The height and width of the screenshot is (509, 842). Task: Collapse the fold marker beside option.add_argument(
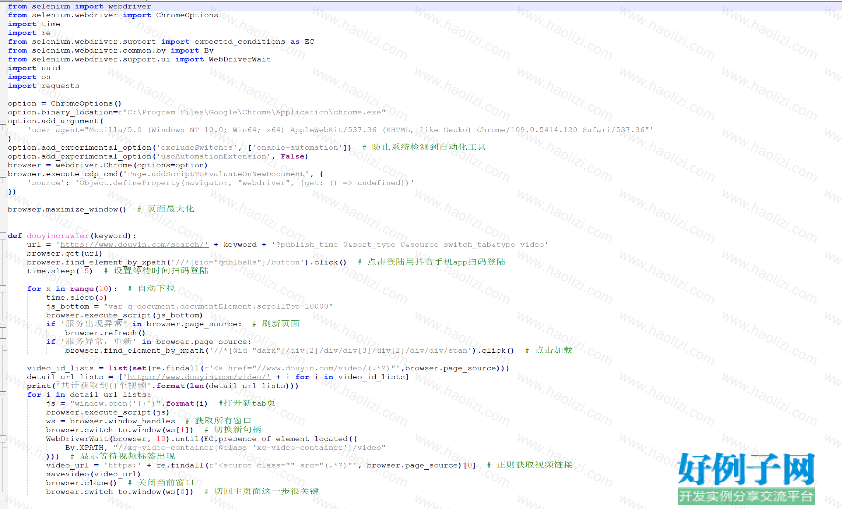[x=3, y=121]
